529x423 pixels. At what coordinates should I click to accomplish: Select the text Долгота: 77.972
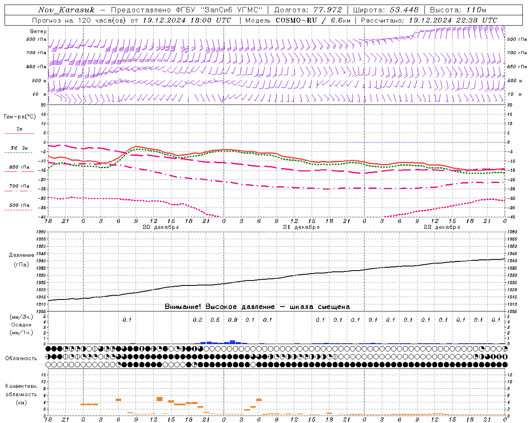tap(308, 10)
